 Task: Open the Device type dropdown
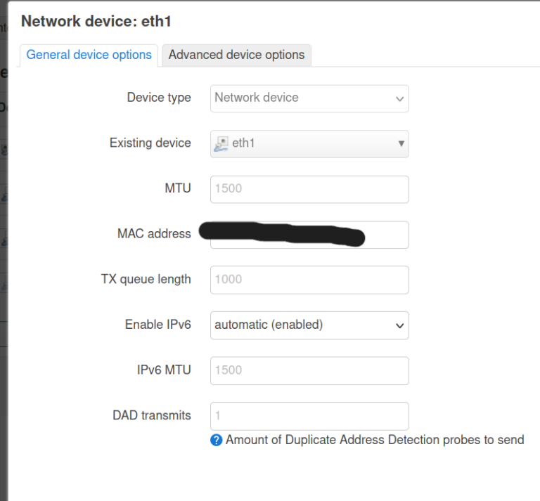coord(309,98)
